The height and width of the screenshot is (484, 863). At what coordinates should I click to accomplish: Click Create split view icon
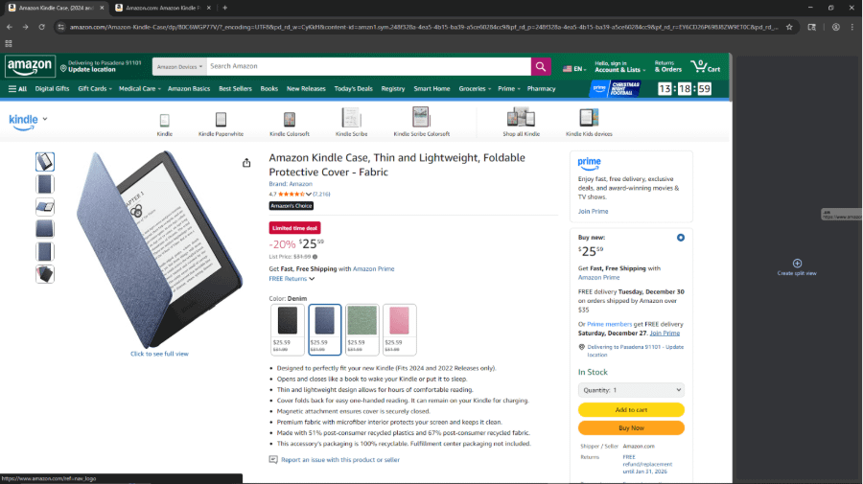[x=797, y=264]
